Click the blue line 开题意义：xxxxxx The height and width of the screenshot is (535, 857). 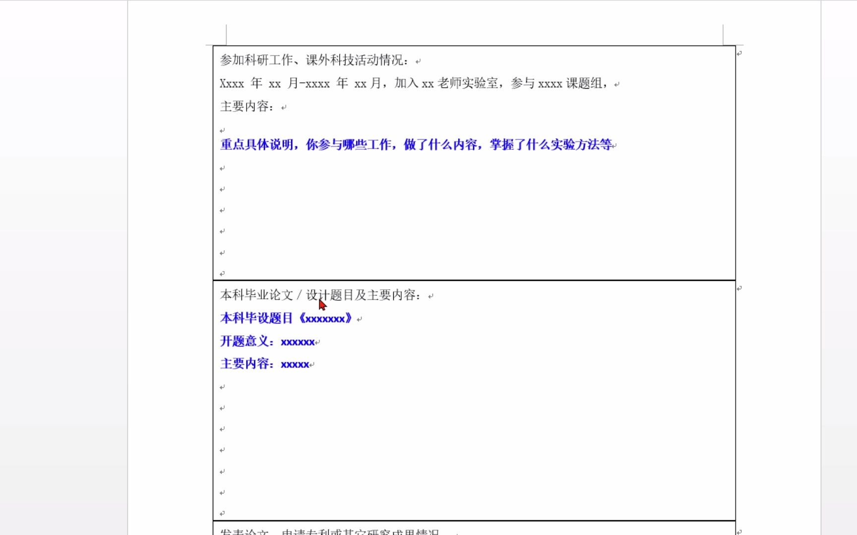coord(267,341)
